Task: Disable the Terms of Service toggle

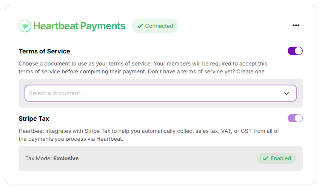Action: [x=295, y=51]
